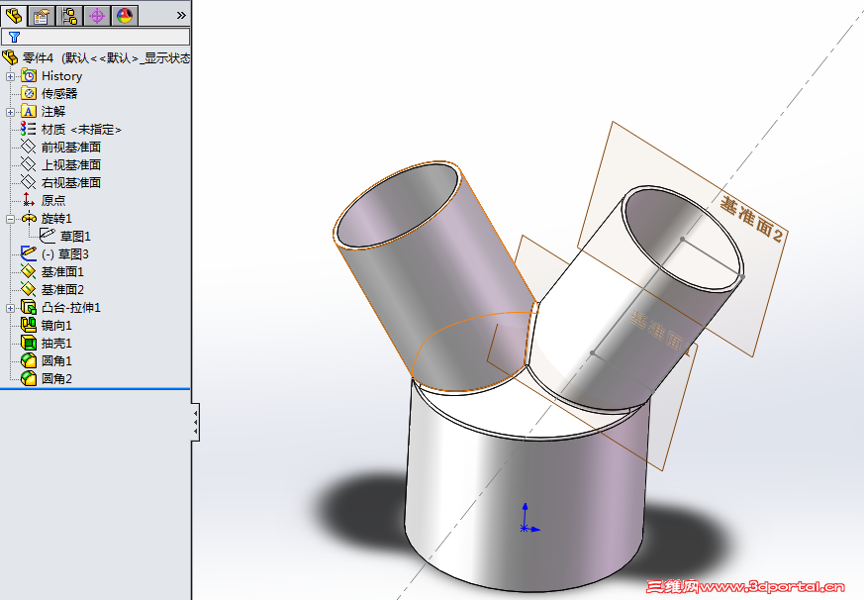
Task: Select the (-) 草图3 sketch
Action: click(x=65, y=254)
